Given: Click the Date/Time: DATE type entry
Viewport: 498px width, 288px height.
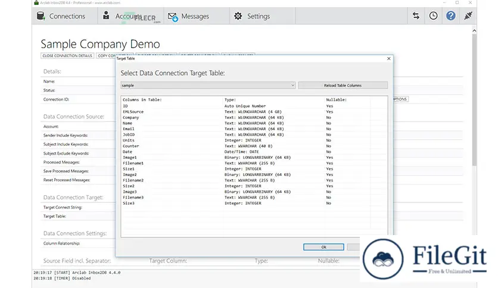Looking at the screenshot, I should click(x=241, y=152).
